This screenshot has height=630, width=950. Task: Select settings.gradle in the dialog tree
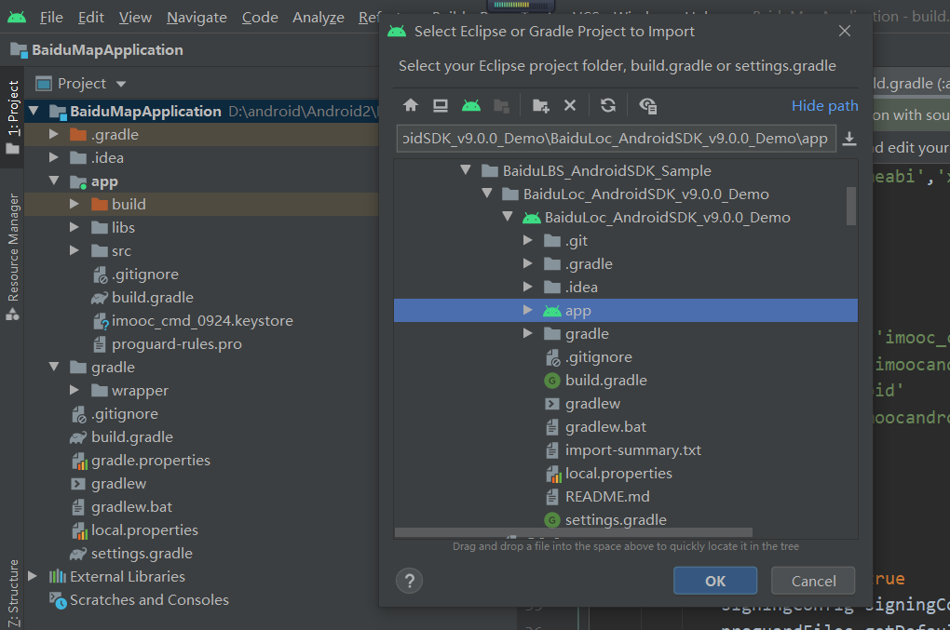point(615,519)
